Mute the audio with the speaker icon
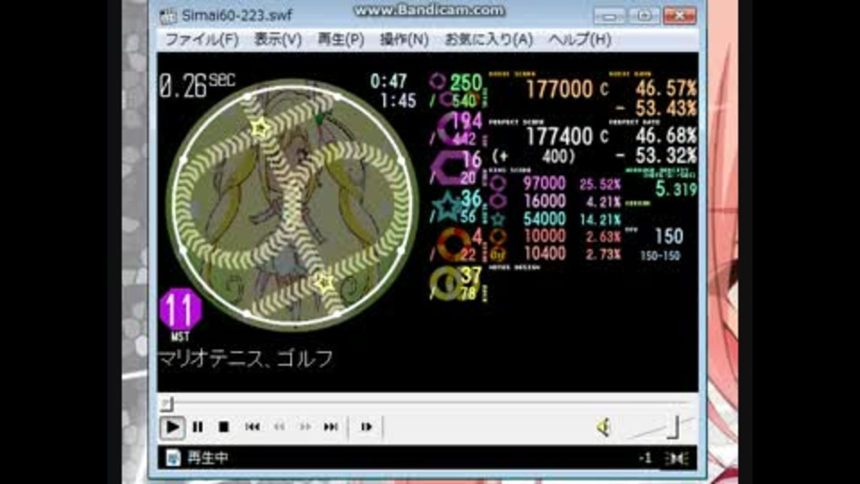This screenshot has height=484, width=860. click(604, 427)
